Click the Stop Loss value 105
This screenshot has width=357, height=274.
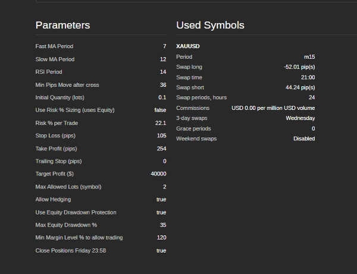[x=162, y=136]
